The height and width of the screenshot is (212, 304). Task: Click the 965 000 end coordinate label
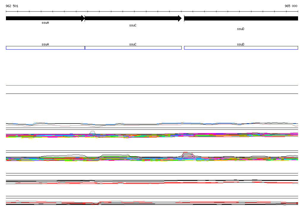[x=291, y=6]
